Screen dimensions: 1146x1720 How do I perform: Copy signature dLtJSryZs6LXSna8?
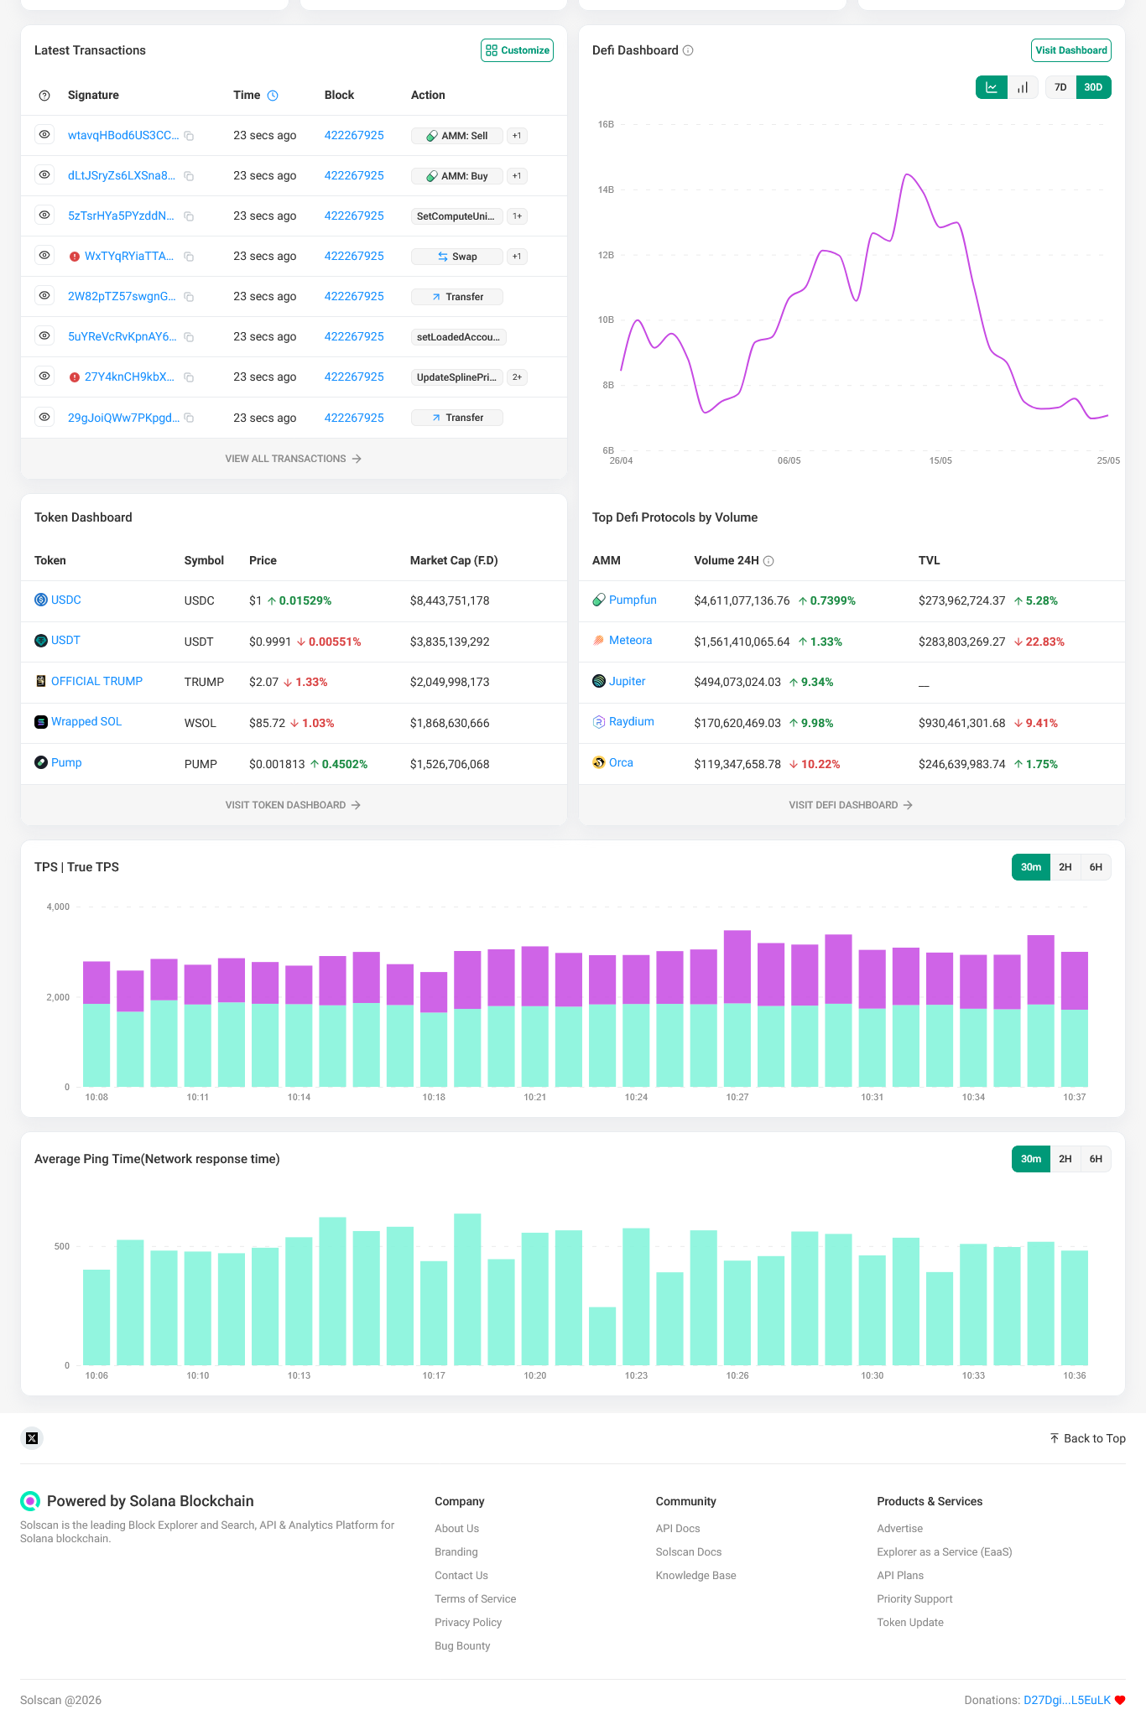pyautogui.click(x=190, y=176)
